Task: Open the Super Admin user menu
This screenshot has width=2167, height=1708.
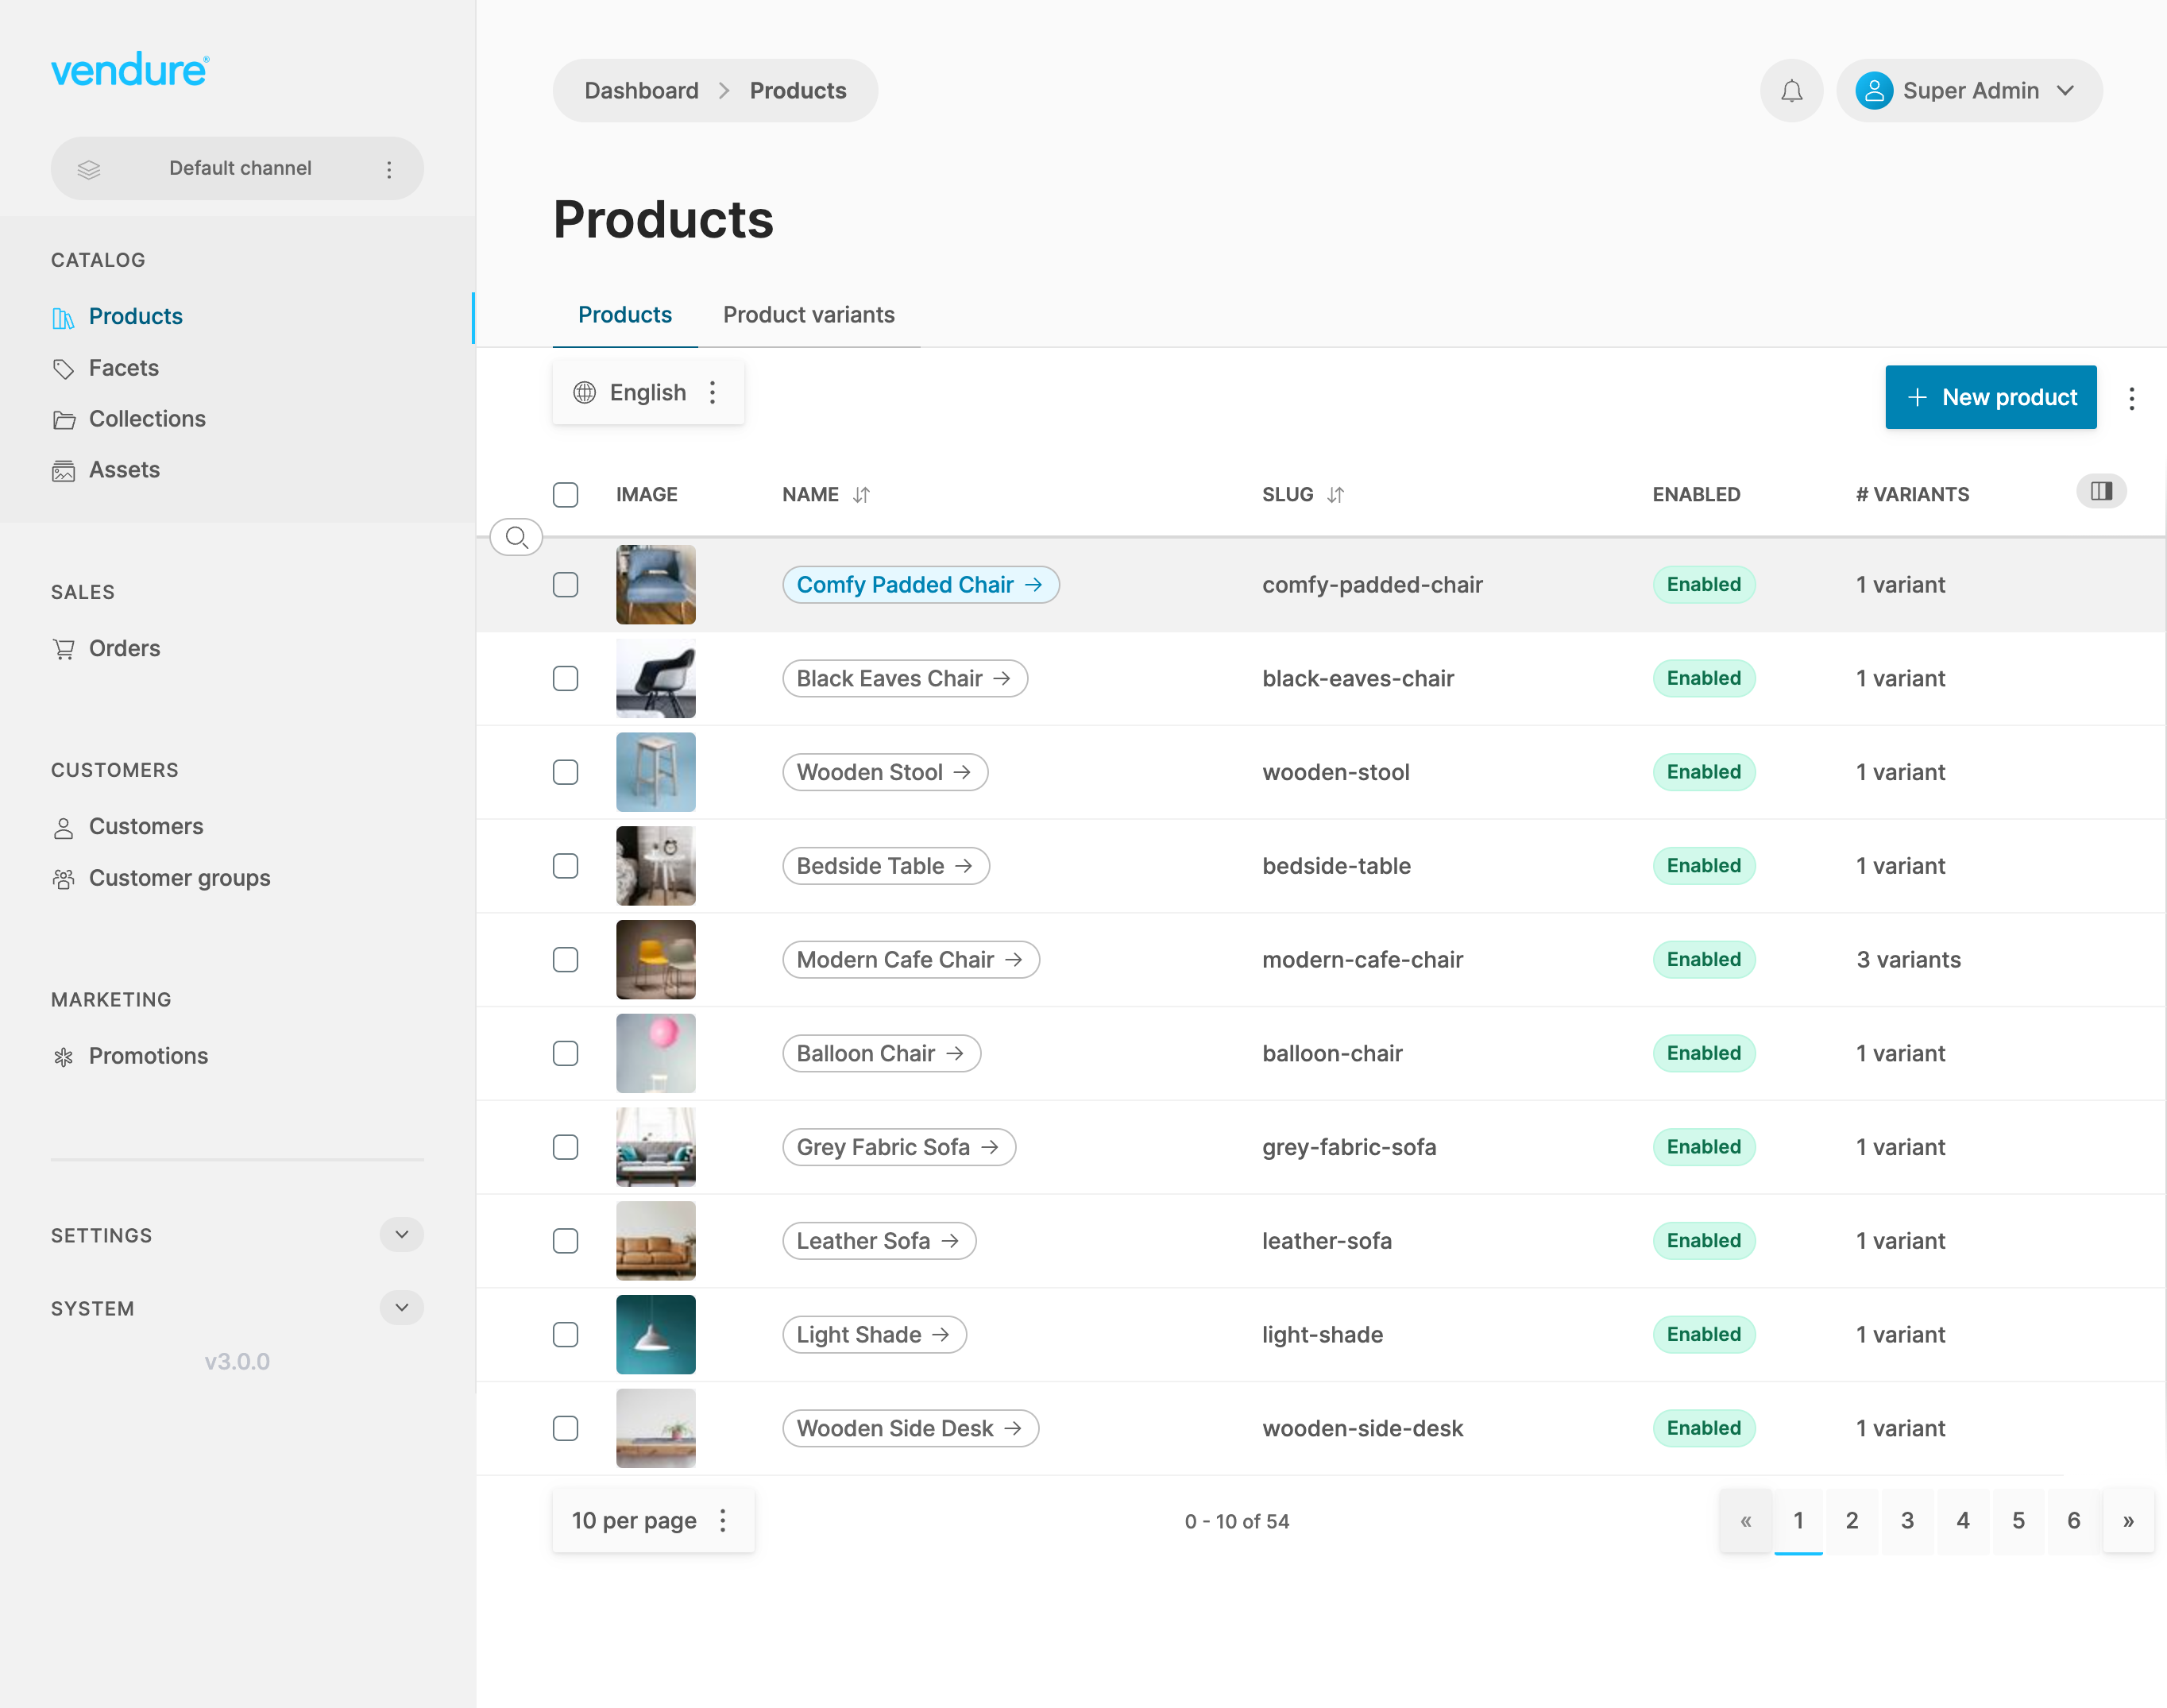Action: click(1968, 91)
